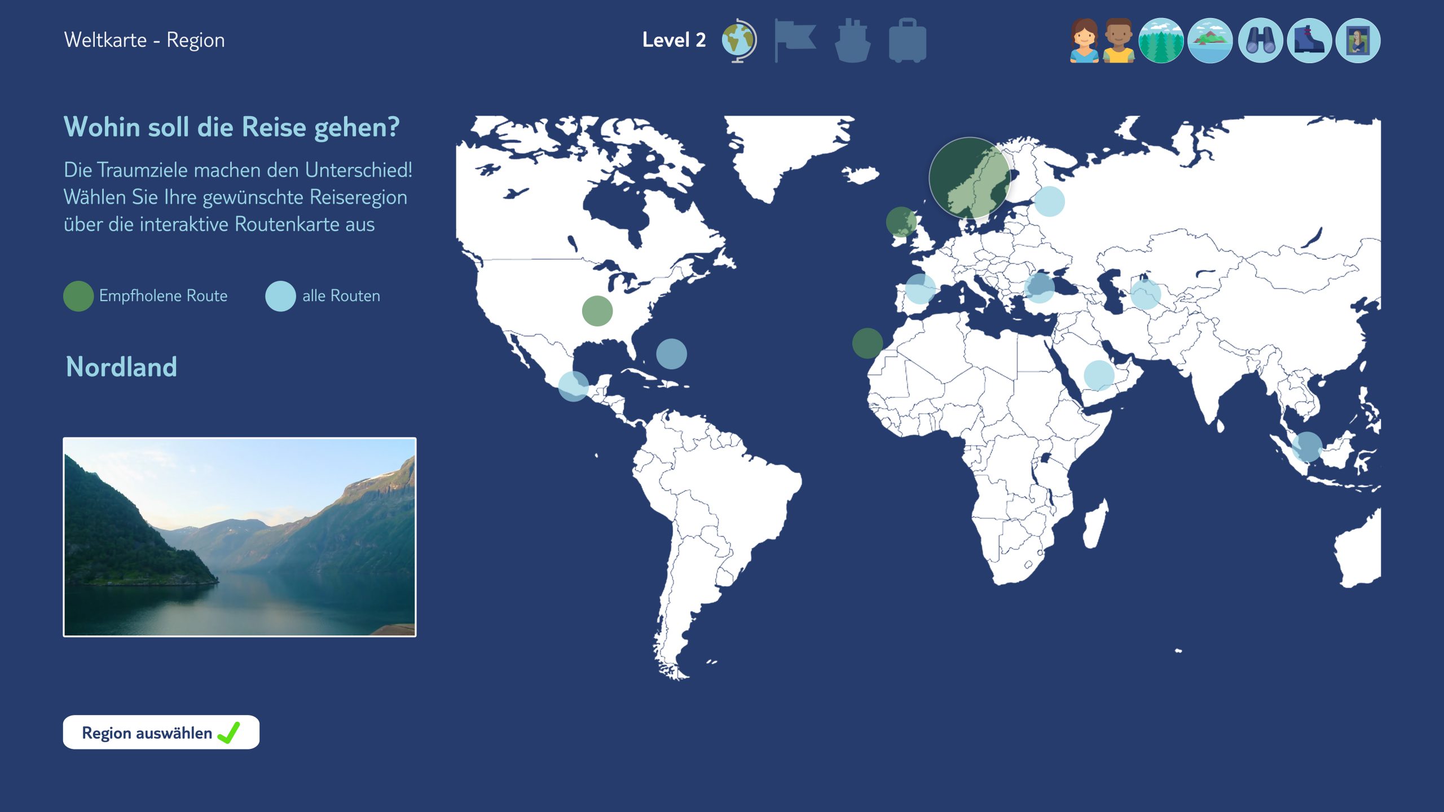1444x812 pixels.
Task: Select the British Isles green marker
Action: [901, 222]
